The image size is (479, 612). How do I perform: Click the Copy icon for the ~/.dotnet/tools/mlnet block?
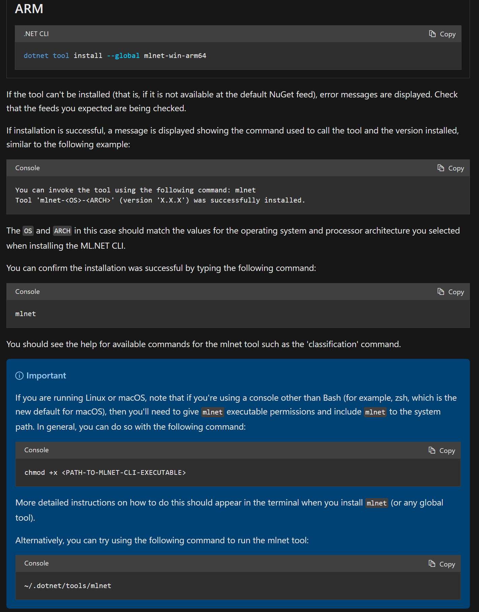click(433, 563)
